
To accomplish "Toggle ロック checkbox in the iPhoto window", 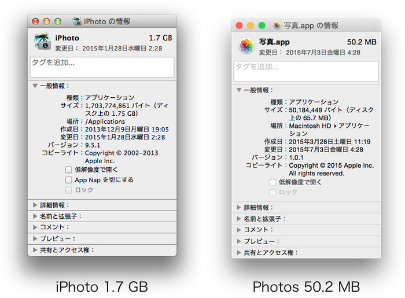I will (68, 190).
